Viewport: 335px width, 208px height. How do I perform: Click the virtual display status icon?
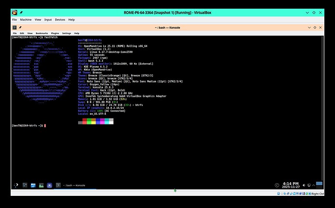(298, 193)
